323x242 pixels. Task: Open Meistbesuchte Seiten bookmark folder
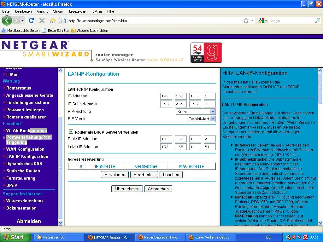tap(21, 31)
